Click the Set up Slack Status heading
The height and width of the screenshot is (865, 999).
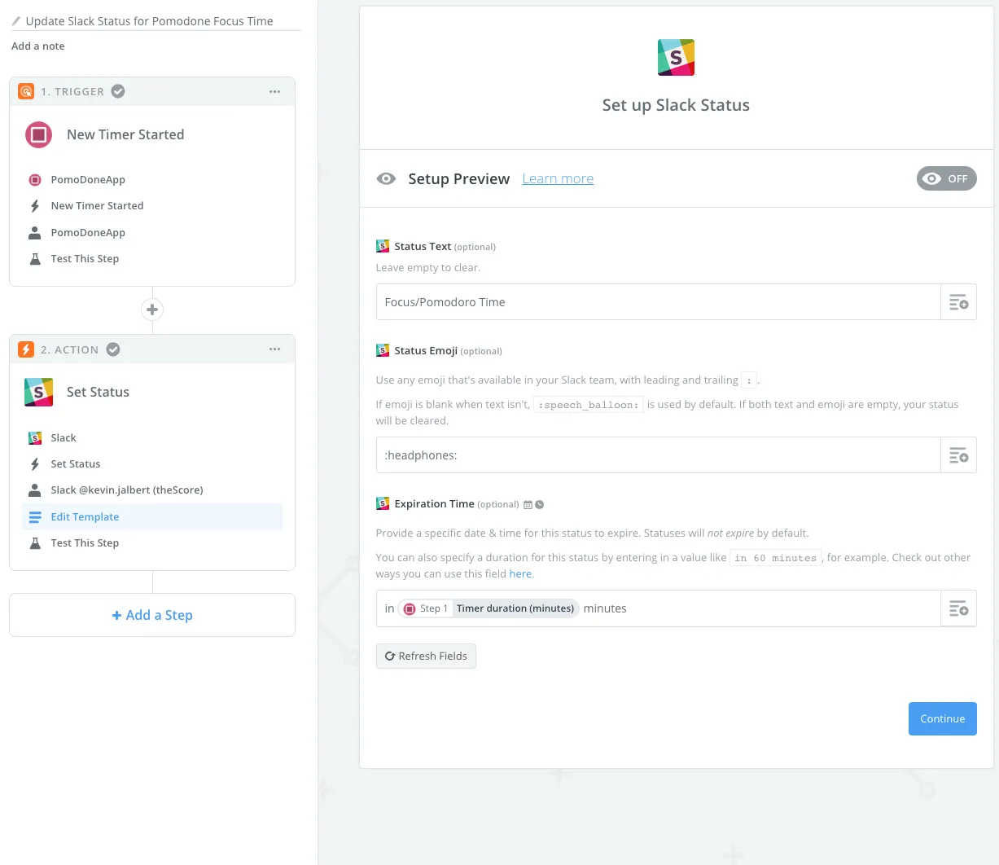676,105
